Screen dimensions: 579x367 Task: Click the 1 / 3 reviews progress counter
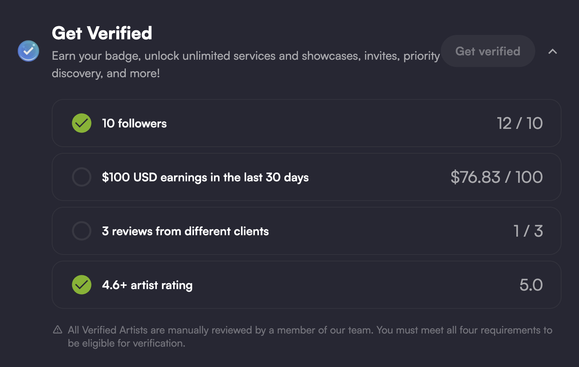tap(528, 231)
